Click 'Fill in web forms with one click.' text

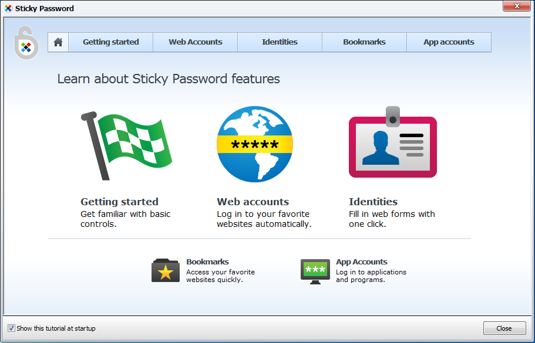click(392, 219)
